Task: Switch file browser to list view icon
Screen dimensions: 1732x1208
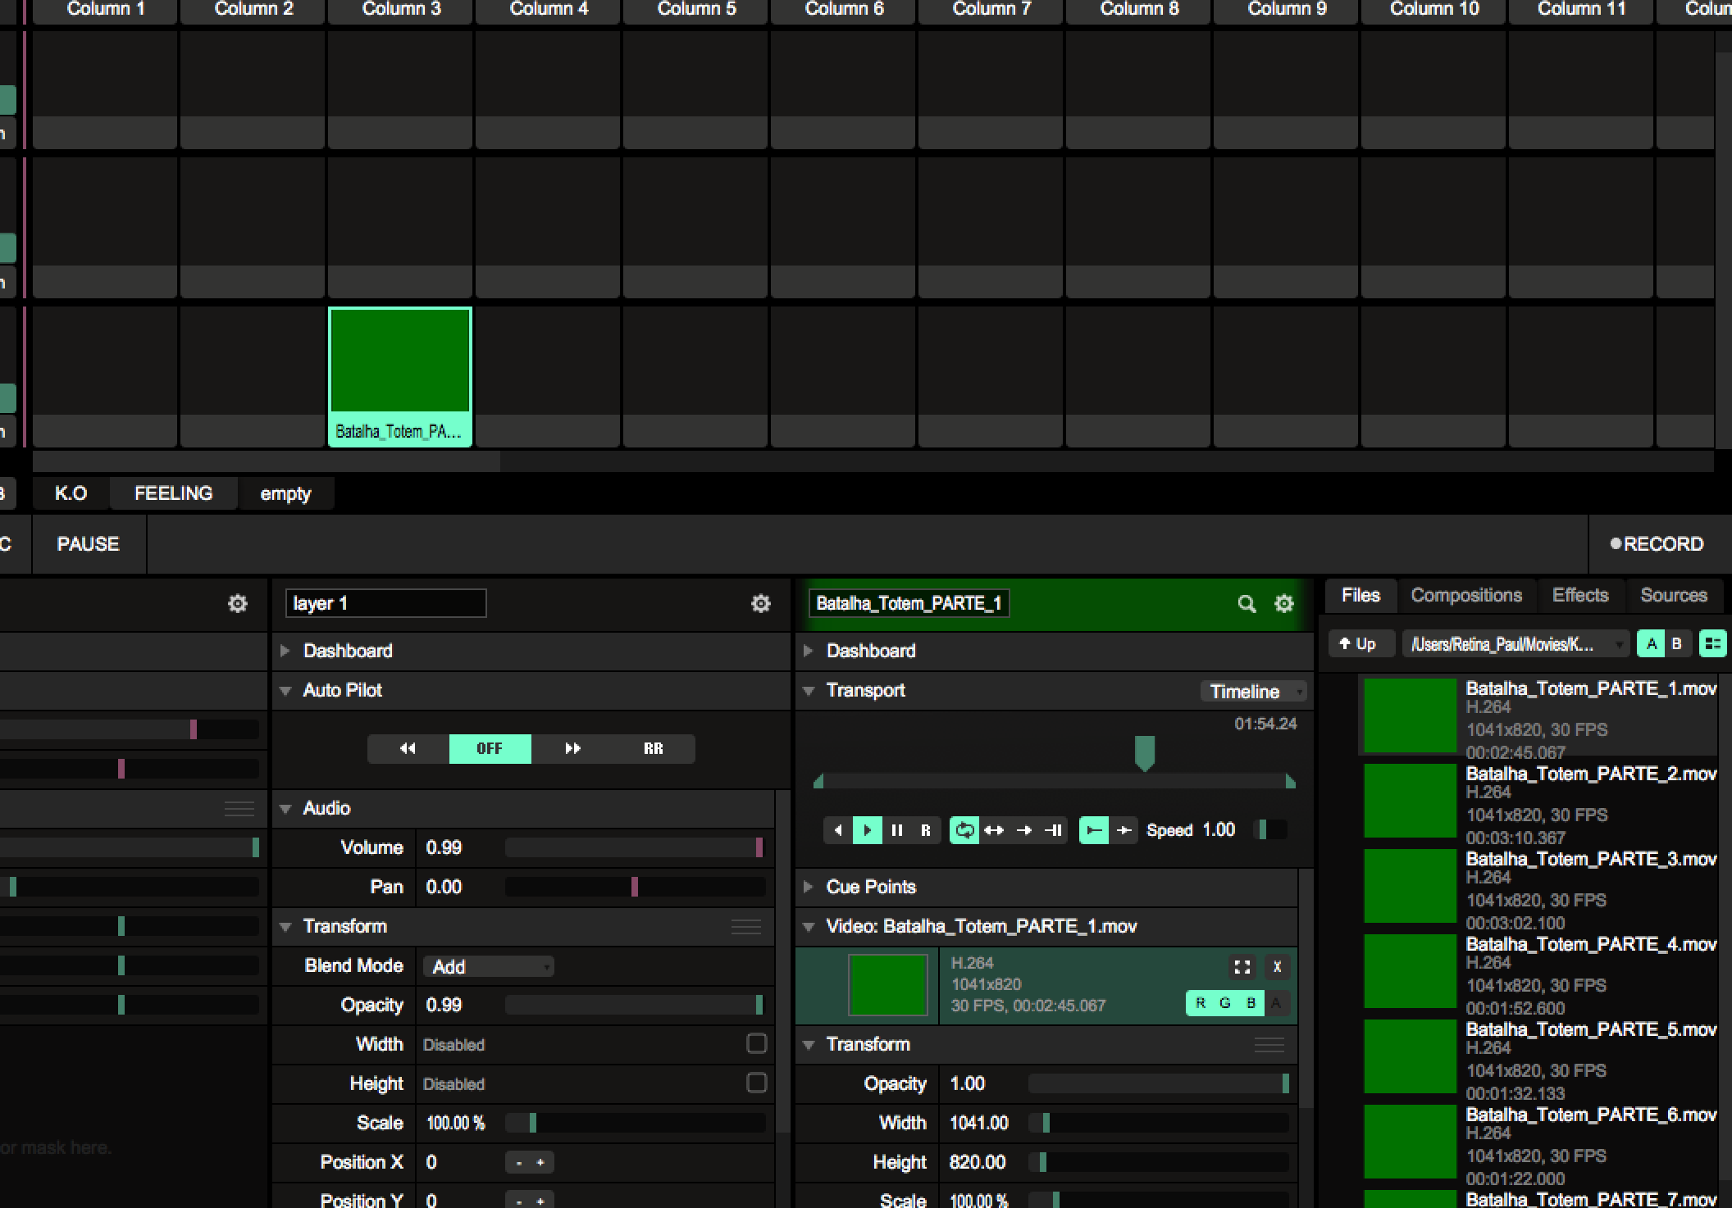Action: [1712, 644]
